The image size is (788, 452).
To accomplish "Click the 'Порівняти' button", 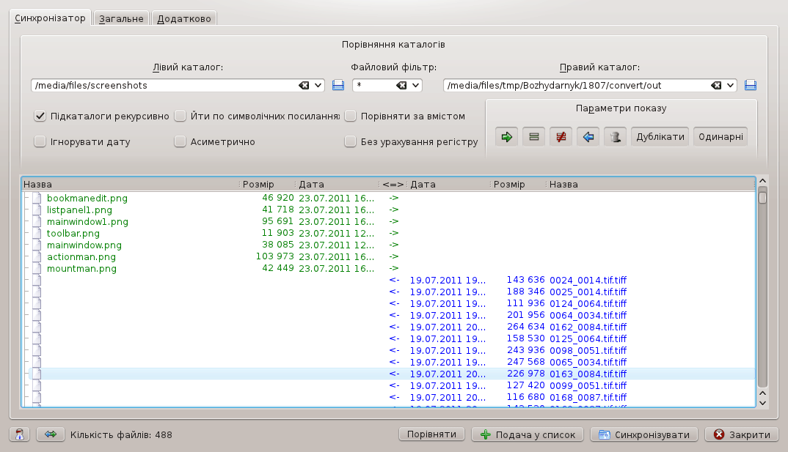I will [432, 434].
